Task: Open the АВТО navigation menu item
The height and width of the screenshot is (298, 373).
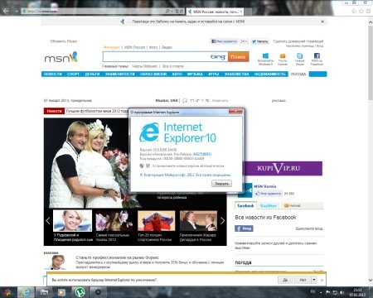Action: pos(177,74)
